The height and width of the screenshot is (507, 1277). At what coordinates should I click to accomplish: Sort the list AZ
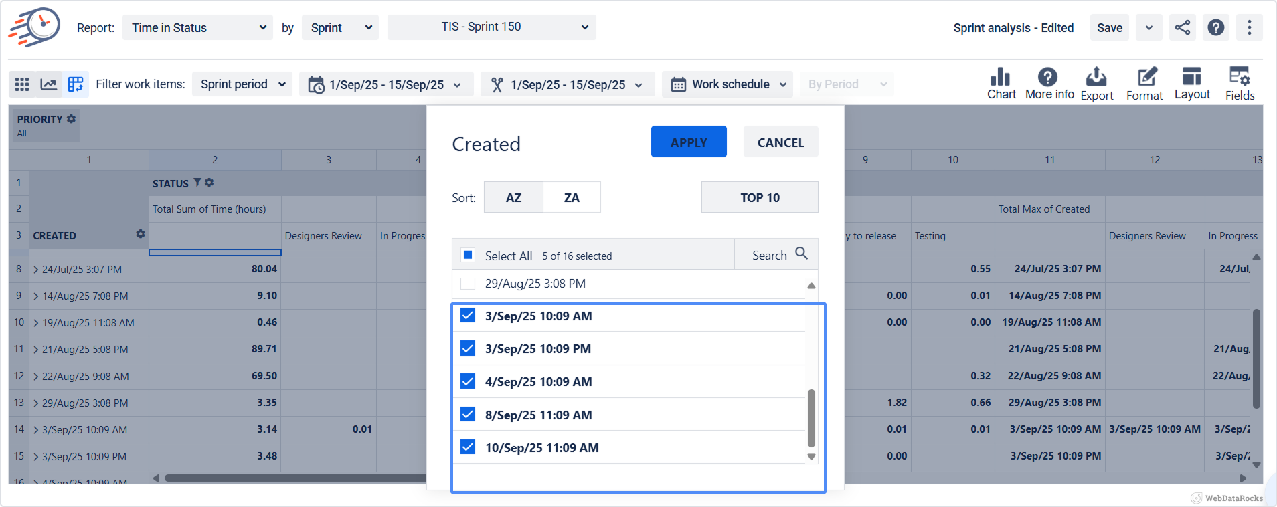point(513,197)
